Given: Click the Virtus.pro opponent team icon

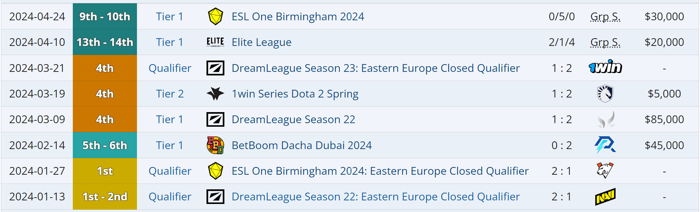Looking at the screenshot, I should [604, 171].
